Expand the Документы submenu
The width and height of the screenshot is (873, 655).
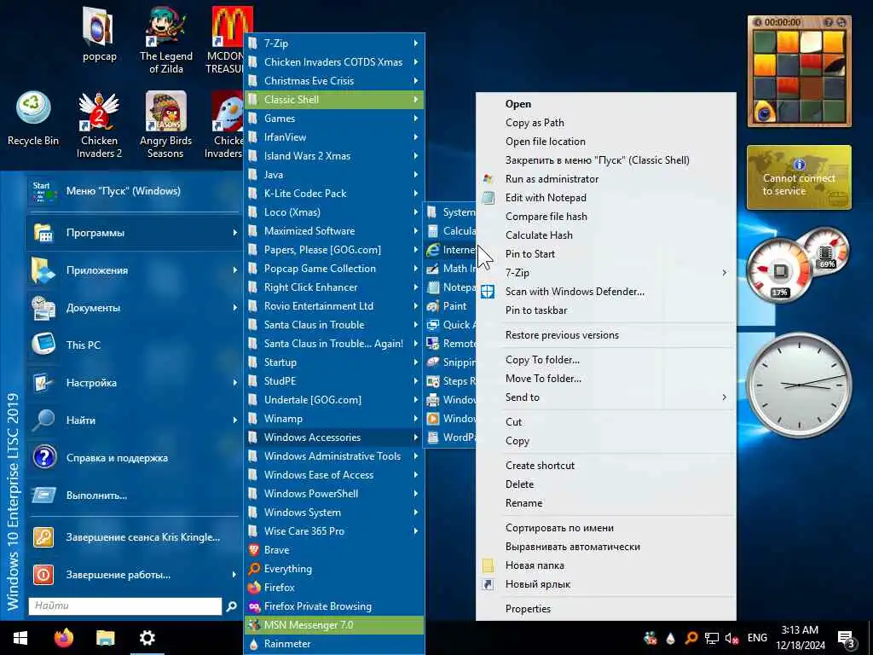[132, 307]
